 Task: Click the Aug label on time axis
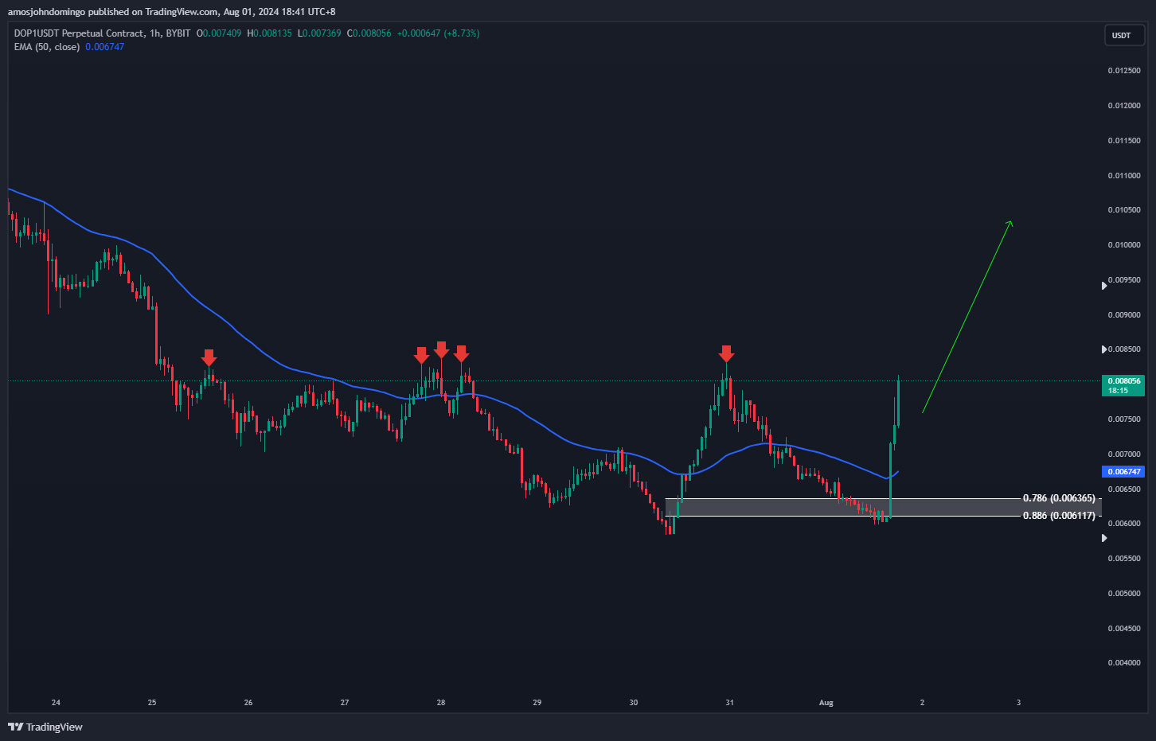pos(826,703)
